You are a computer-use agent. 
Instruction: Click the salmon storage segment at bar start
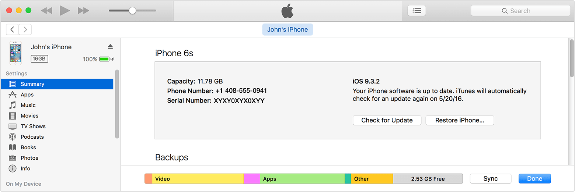[149, 179]
